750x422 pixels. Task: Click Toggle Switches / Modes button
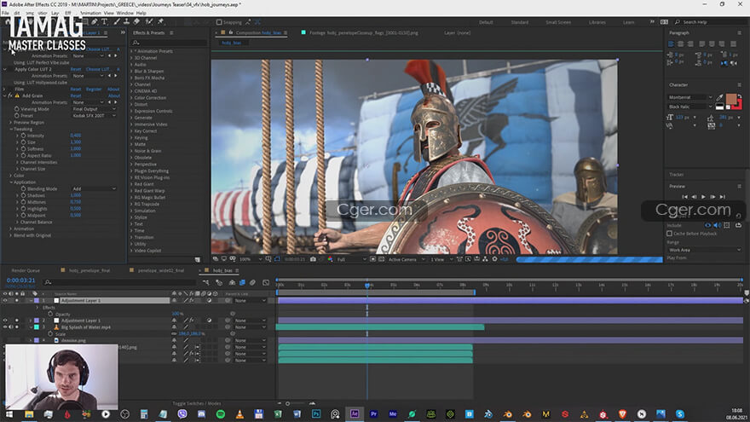pos(197,403)
